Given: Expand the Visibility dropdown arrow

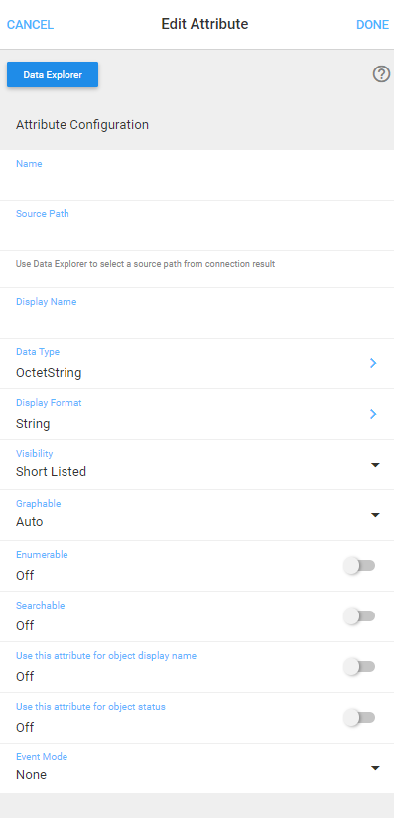Looking at the screenshot, I should point(375,465).
